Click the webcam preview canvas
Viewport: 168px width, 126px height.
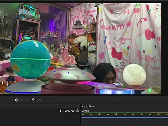point(80,49)
